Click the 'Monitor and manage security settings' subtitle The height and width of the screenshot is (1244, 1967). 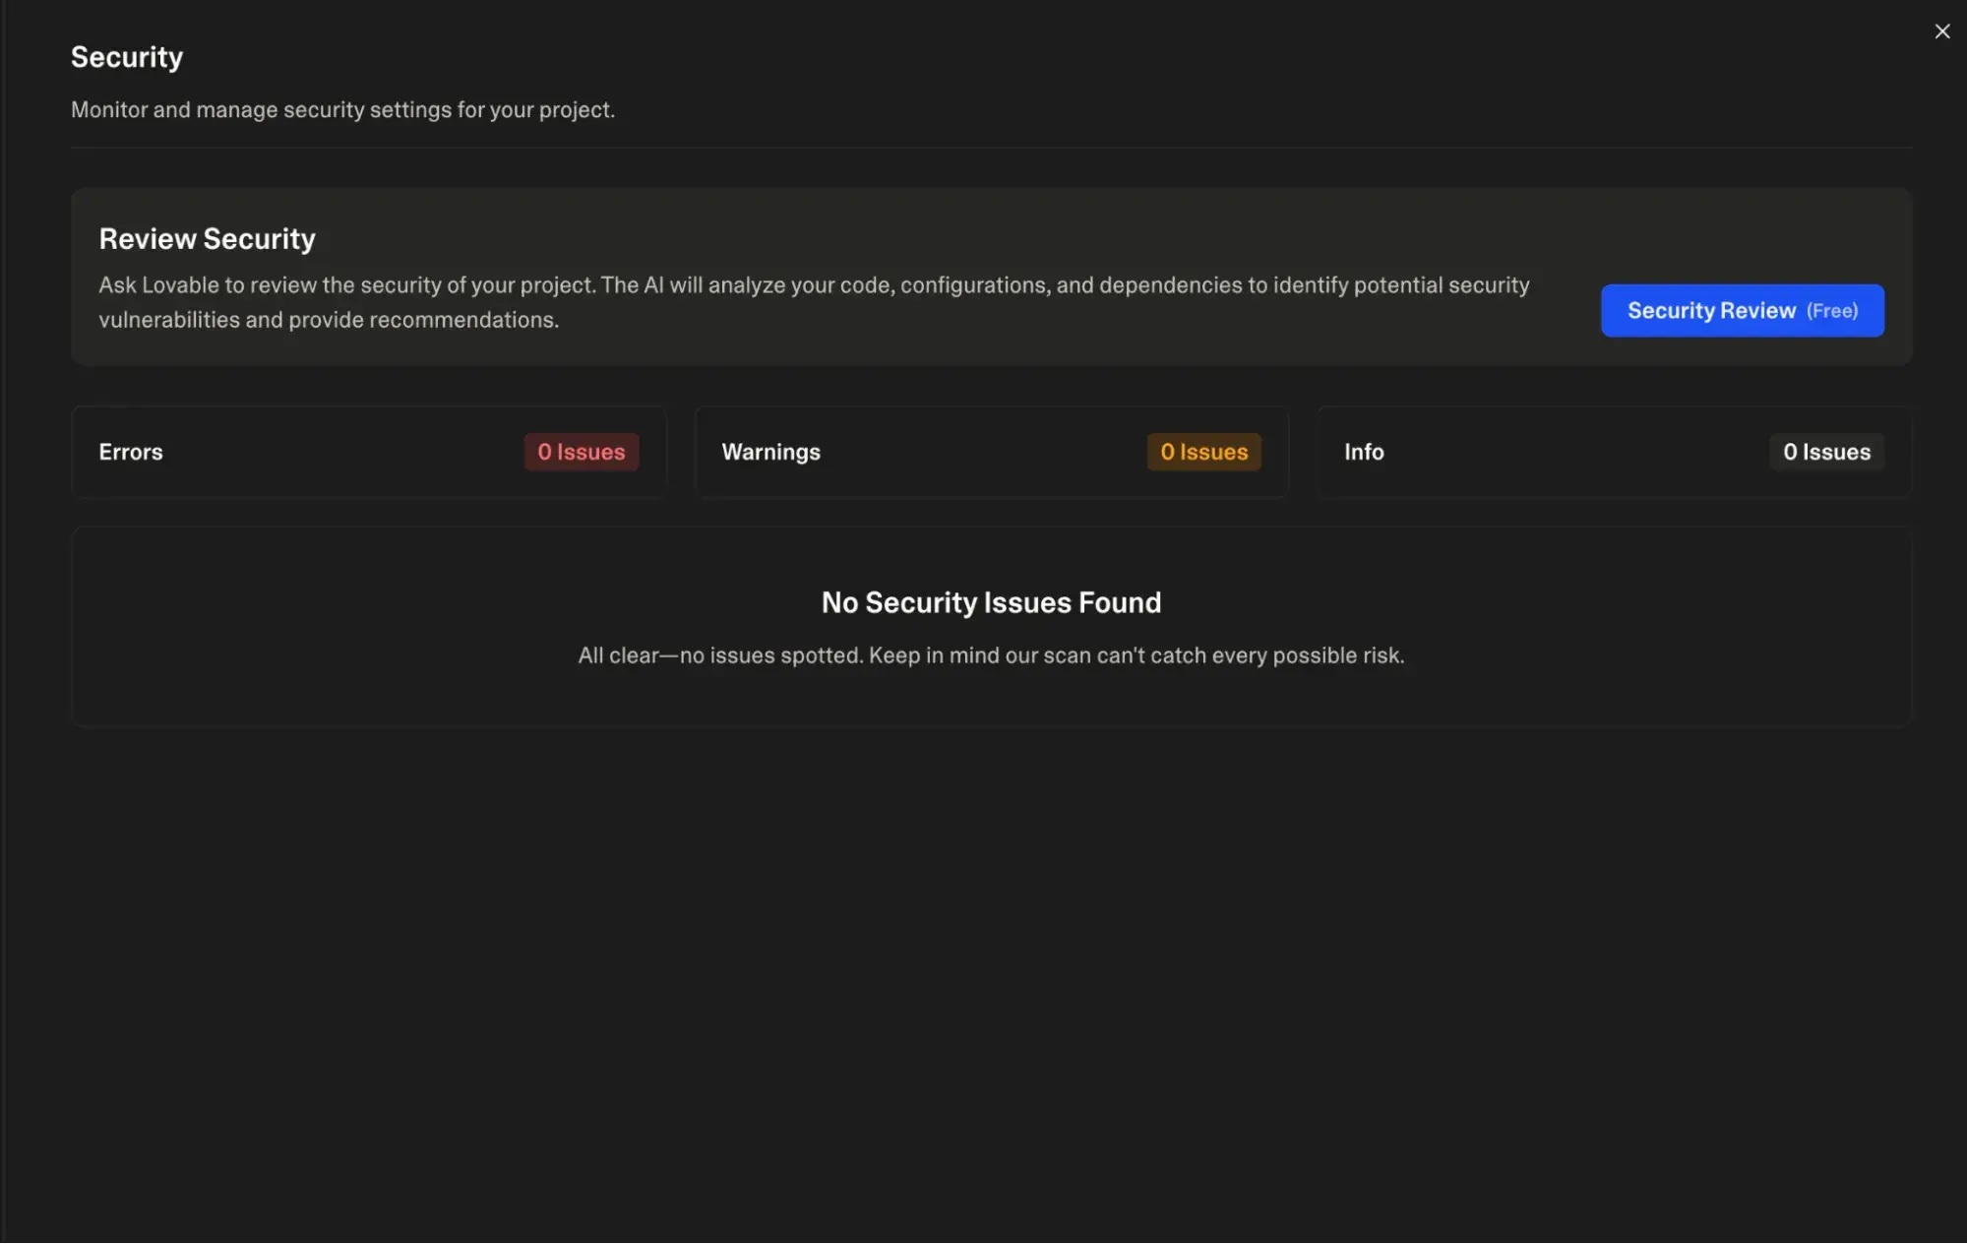[x=342, y=109]
